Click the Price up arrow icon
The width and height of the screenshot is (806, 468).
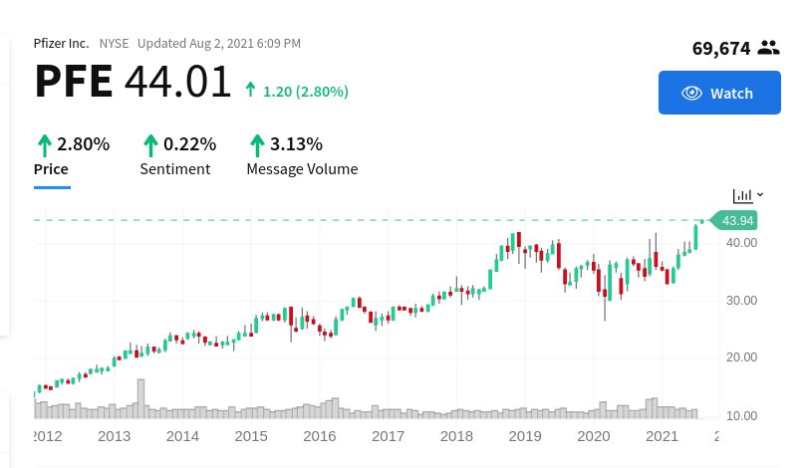[45, 145]
